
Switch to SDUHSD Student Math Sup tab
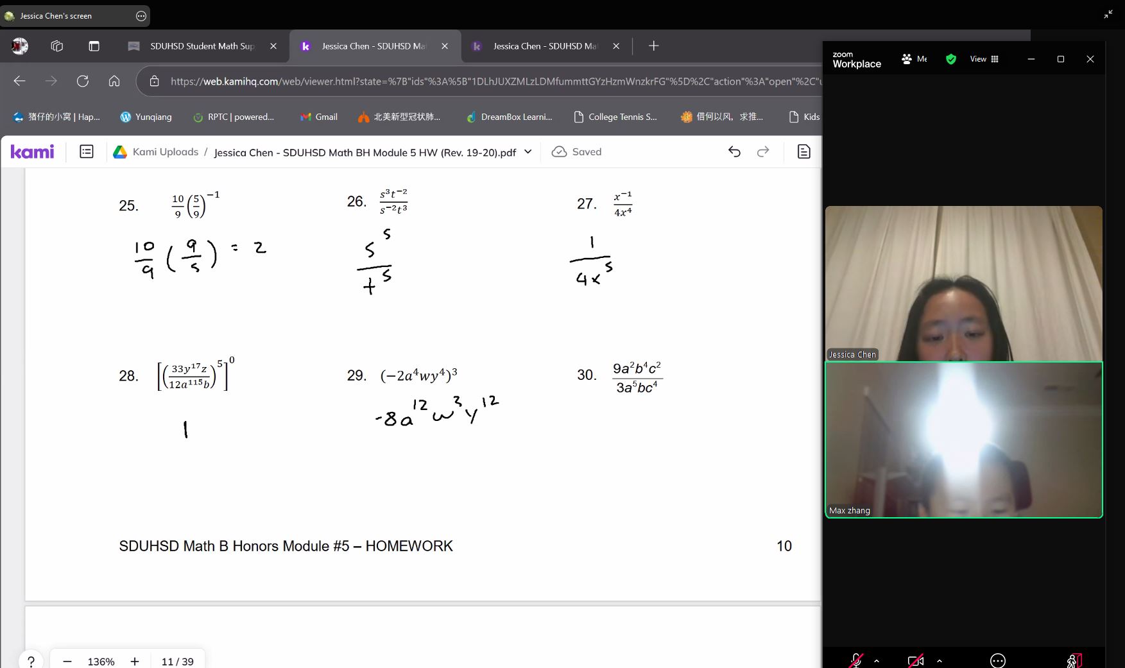point(203,46)
